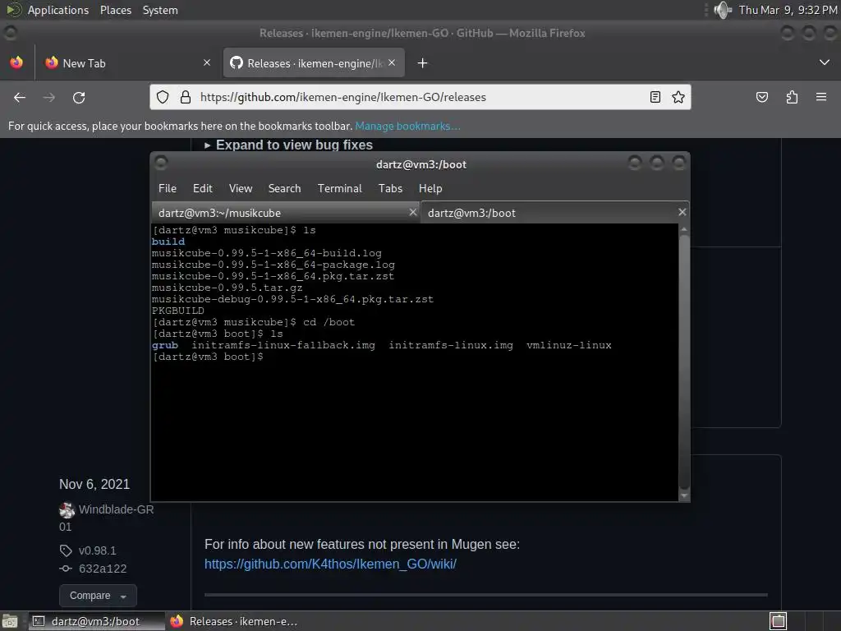
Task: Open the Terminal menu
Action: coord(339,188)
